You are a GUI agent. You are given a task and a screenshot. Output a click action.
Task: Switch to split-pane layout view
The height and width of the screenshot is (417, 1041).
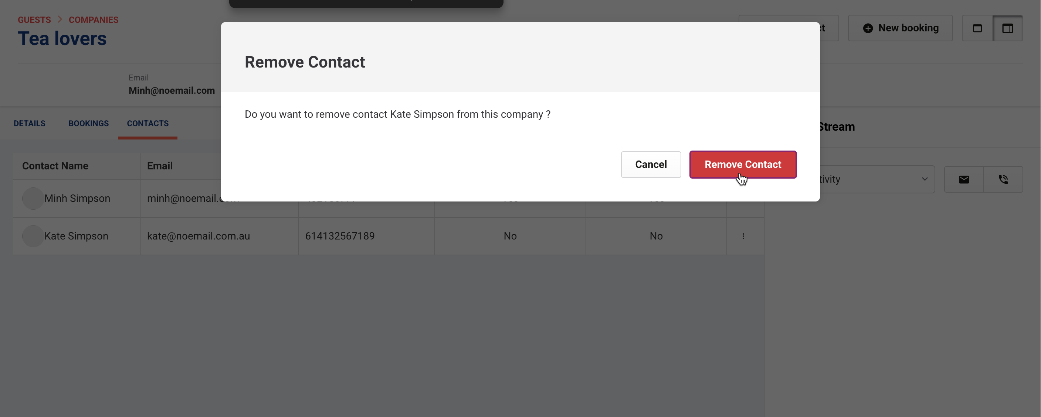coord(1007,28)
